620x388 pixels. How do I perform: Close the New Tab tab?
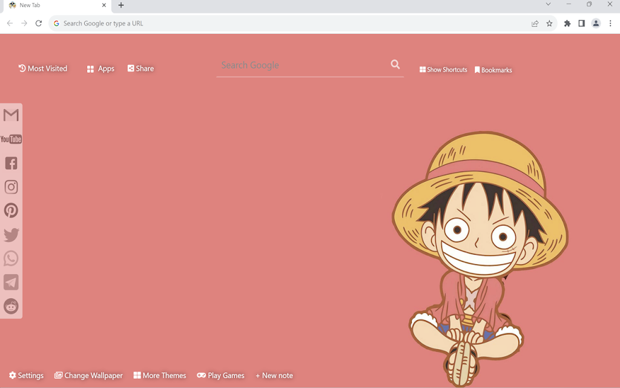pyautogui.click(x=104, y=5)
